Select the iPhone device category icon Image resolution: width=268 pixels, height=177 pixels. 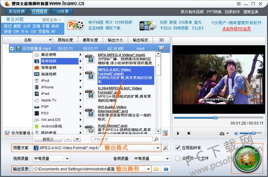point(37,87)
